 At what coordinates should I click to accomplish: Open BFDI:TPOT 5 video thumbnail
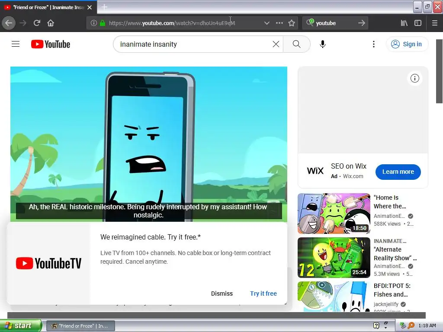point(334,297)
